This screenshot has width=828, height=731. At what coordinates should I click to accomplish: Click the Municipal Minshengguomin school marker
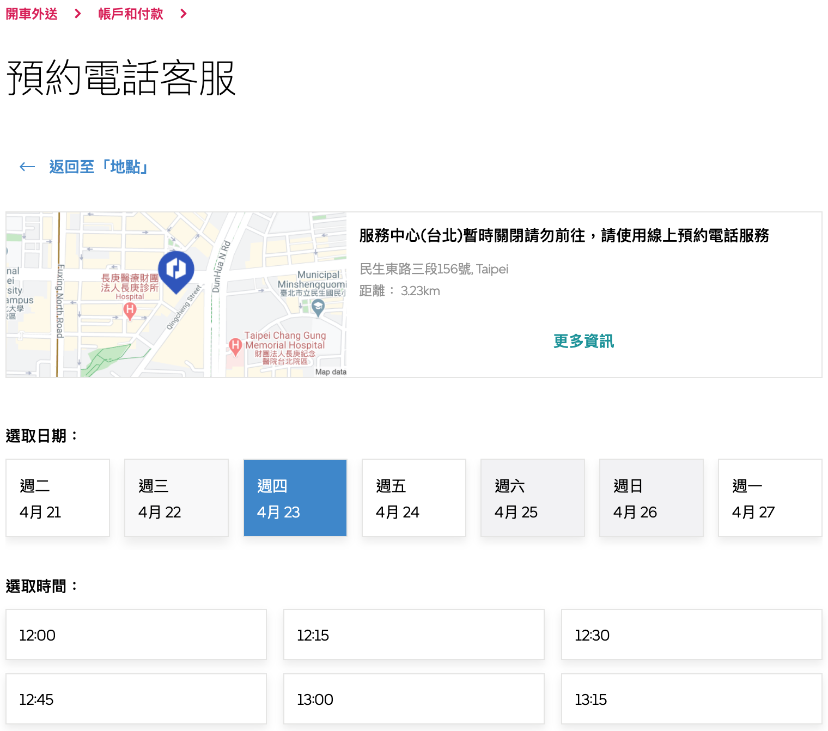[318, 308]
